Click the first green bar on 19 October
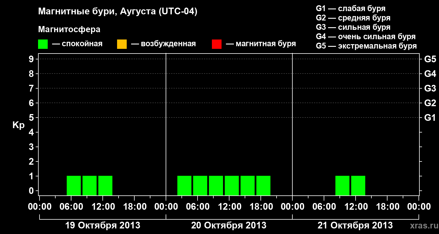The height and width of the screenshot is (234, 439). pos(74,185)
